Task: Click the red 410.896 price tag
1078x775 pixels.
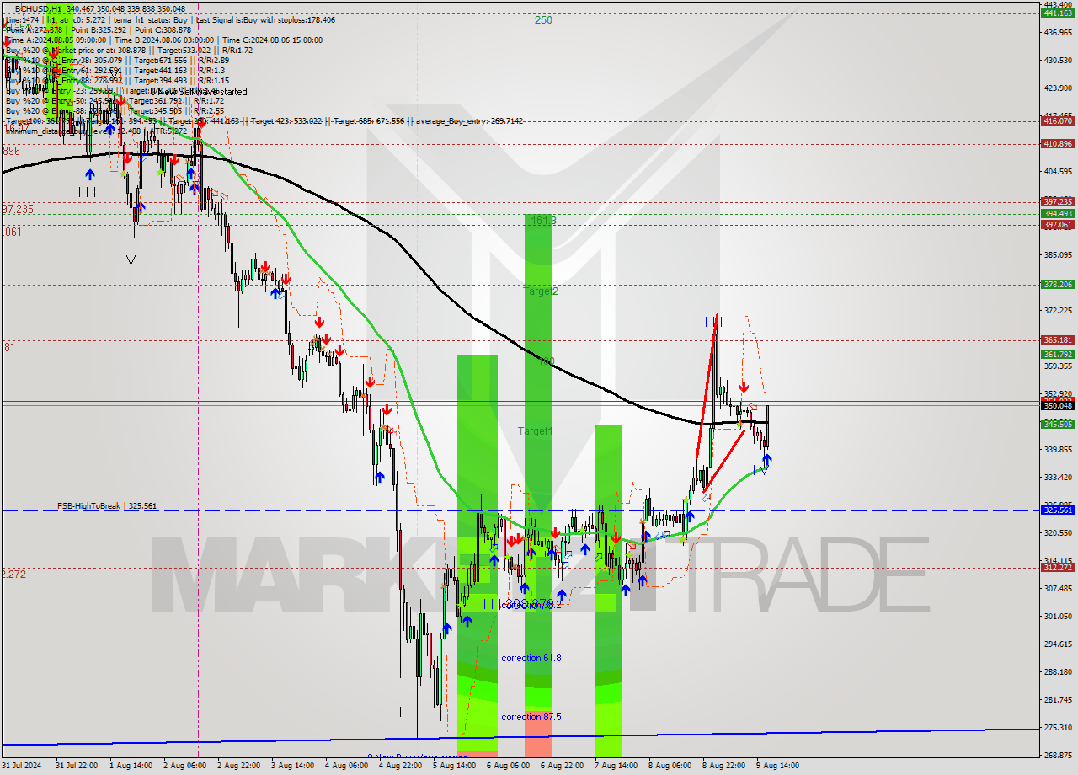Action: click(x=1058, y=144)
